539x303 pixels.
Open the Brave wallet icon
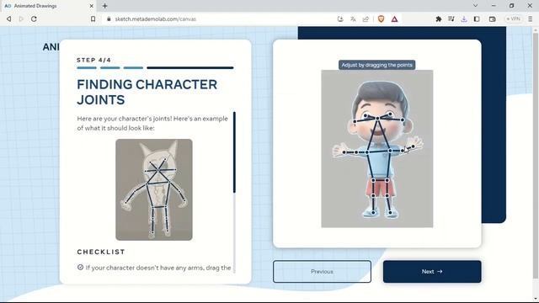[x=492, y=19]
